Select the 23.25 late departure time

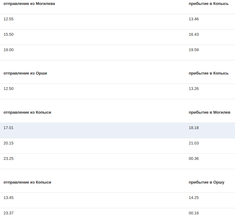pos(9,159)
